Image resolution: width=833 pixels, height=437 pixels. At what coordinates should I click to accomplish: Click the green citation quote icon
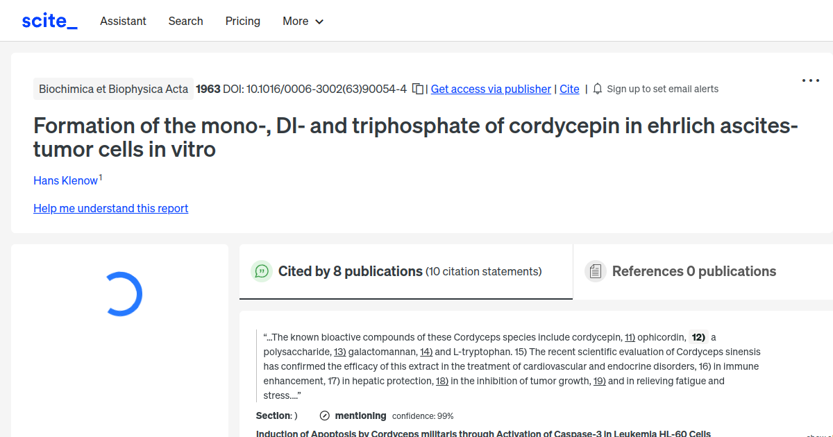262,271
